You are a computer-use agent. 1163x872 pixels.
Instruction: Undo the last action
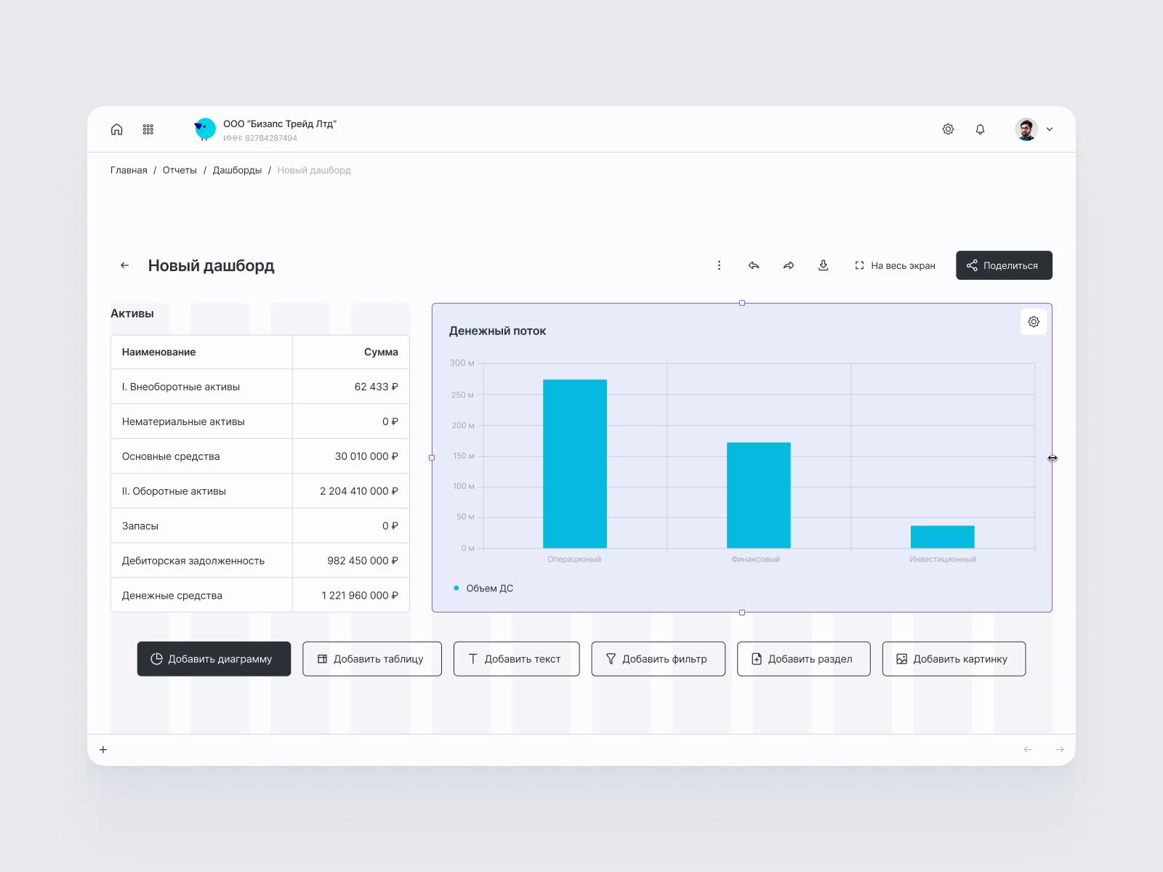(x=754, y=265)
